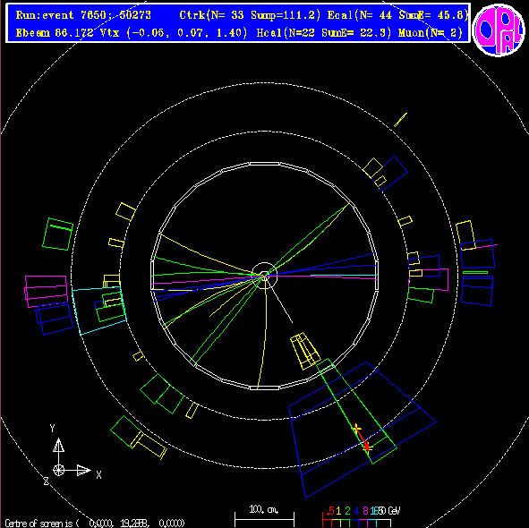Pick the curved yellow track heading downward
This screenshot has height=528, width=529.
pos(263,337)
